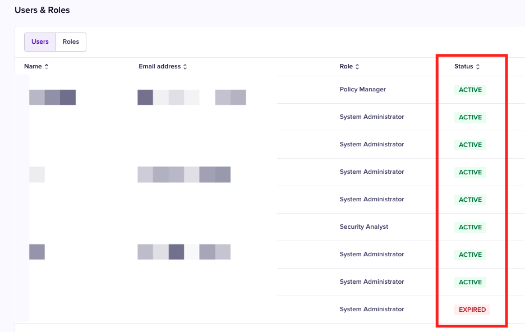Switch to the Roles tab
525x332 pixels.
[x=71, y=41]
